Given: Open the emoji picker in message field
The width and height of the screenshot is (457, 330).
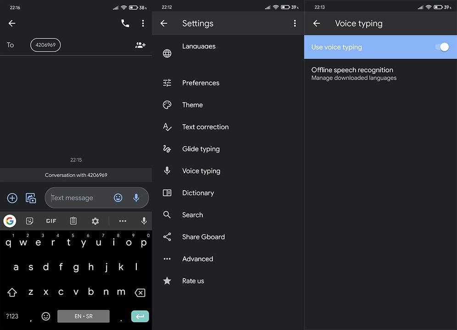Looking at the screenshot, I should pyautogui.click(x=118, y=198).
